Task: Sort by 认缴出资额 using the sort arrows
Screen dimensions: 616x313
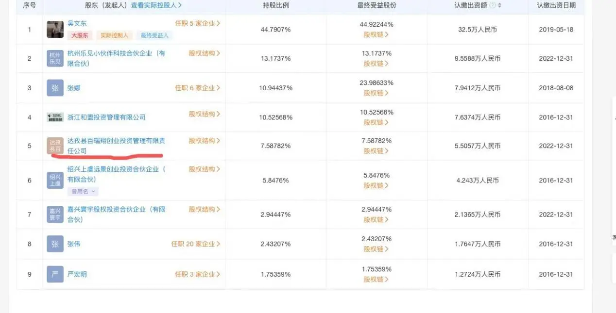Action: [x=500, y=5]
